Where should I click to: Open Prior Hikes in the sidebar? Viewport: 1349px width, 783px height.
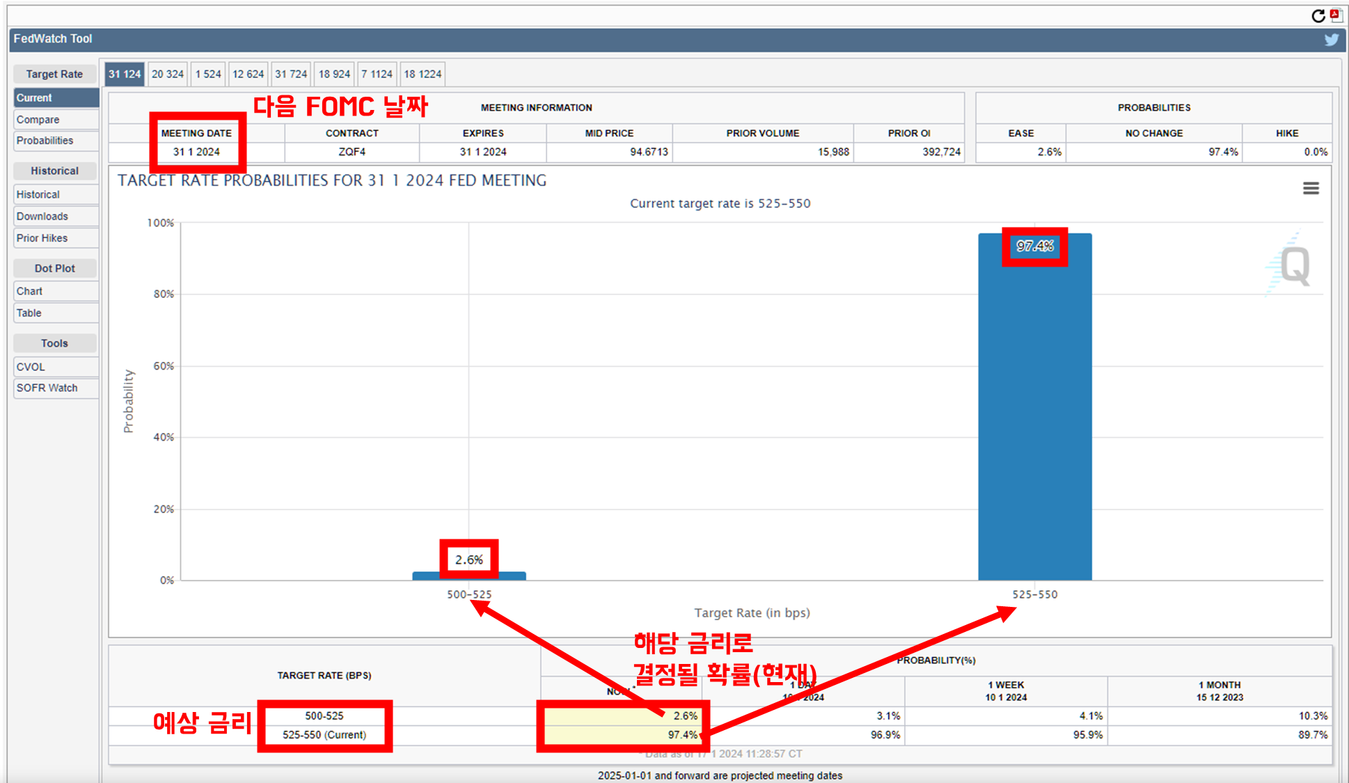[x=56, y=238]
